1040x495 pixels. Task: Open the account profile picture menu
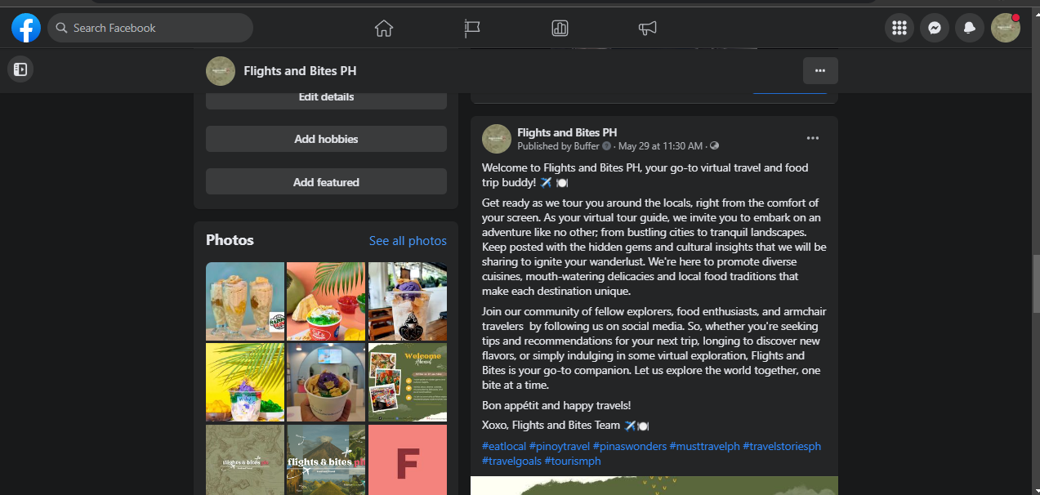tap(1006, 28)
